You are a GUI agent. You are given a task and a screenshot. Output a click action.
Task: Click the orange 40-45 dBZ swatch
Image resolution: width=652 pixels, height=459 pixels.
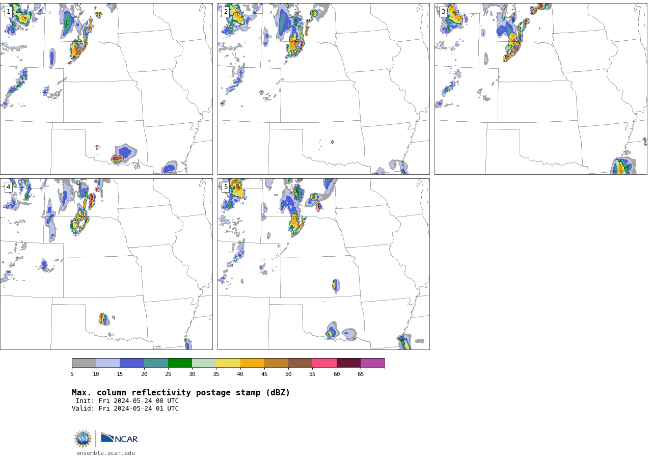[x=252, y=363]
